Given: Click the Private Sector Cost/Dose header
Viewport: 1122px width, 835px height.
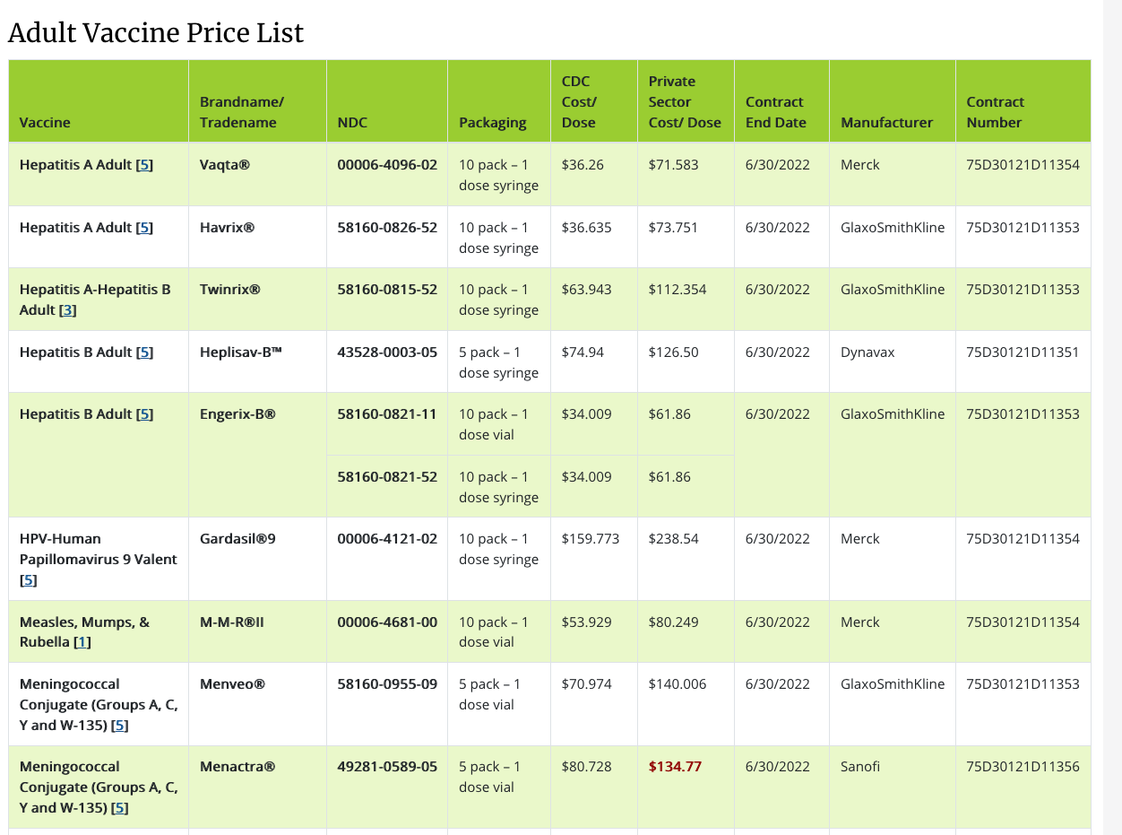Looking at the screenshot, I should (x=685, y=101).
